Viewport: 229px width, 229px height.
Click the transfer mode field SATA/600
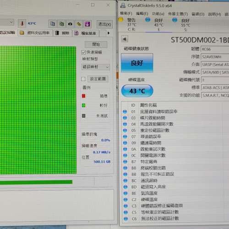pyautogui.click(x=215, y=72)
